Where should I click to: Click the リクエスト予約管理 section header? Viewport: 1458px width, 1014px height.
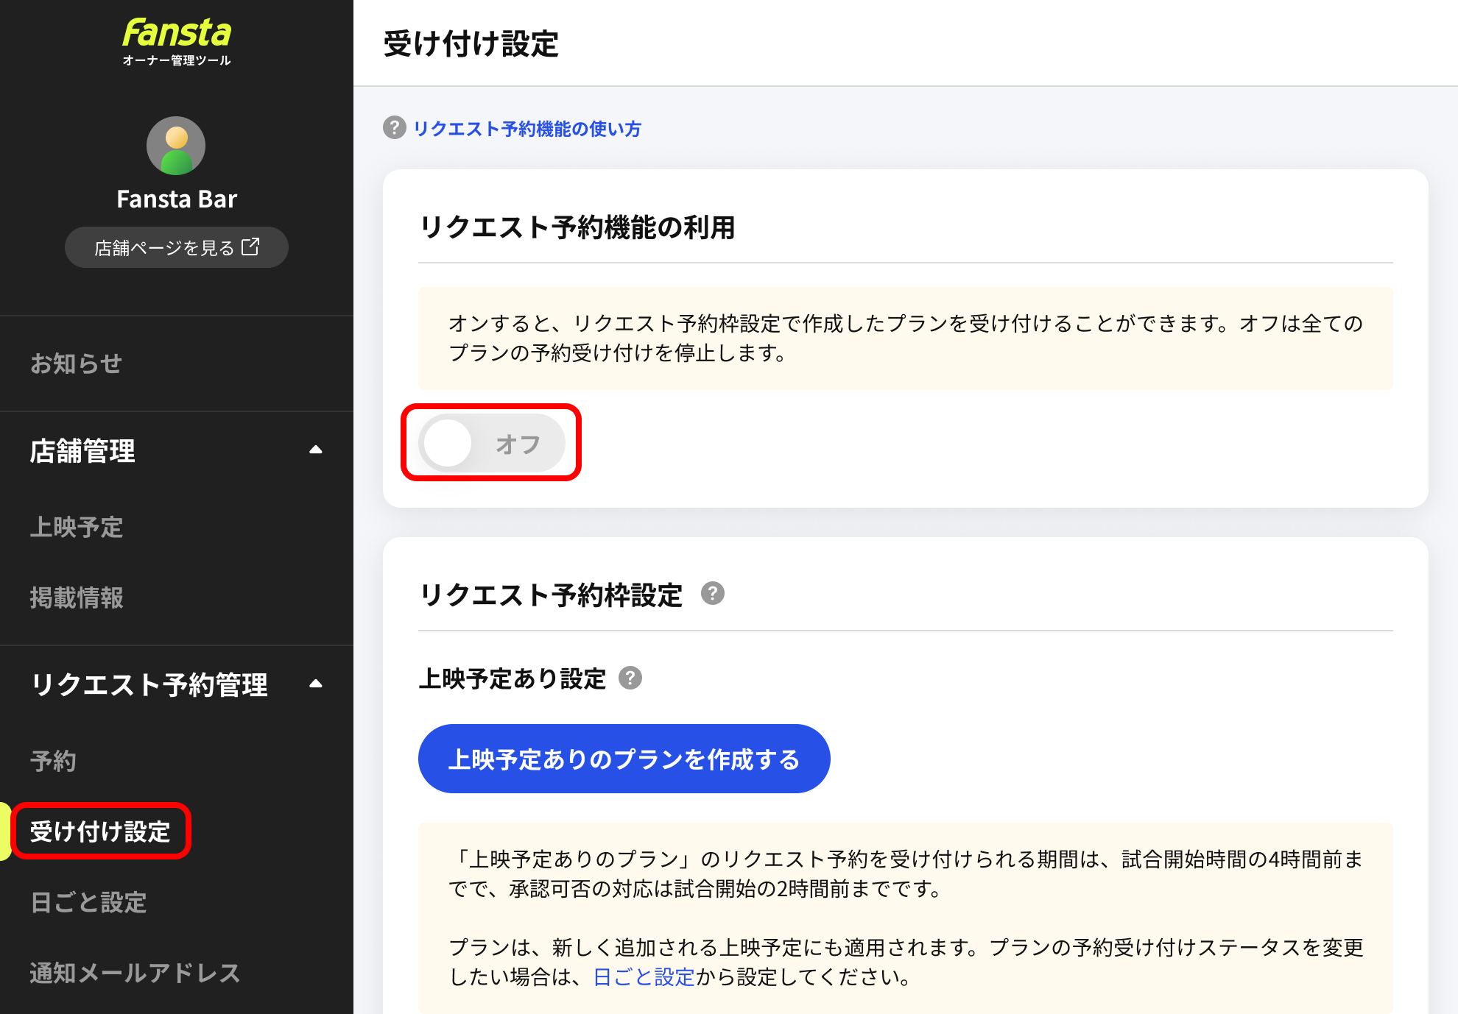point(177,684)
